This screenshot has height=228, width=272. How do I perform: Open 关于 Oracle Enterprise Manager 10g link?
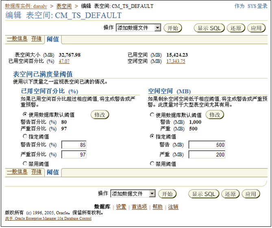click(48, 219)
